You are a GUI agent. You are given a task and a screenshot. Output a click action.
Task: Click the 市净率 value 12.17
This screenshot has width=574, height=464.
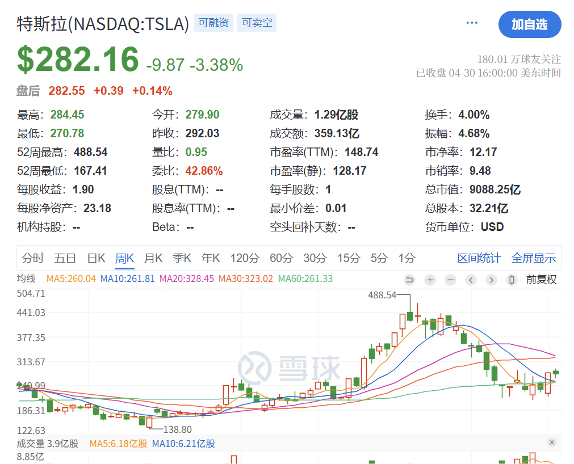click(483, 152)
